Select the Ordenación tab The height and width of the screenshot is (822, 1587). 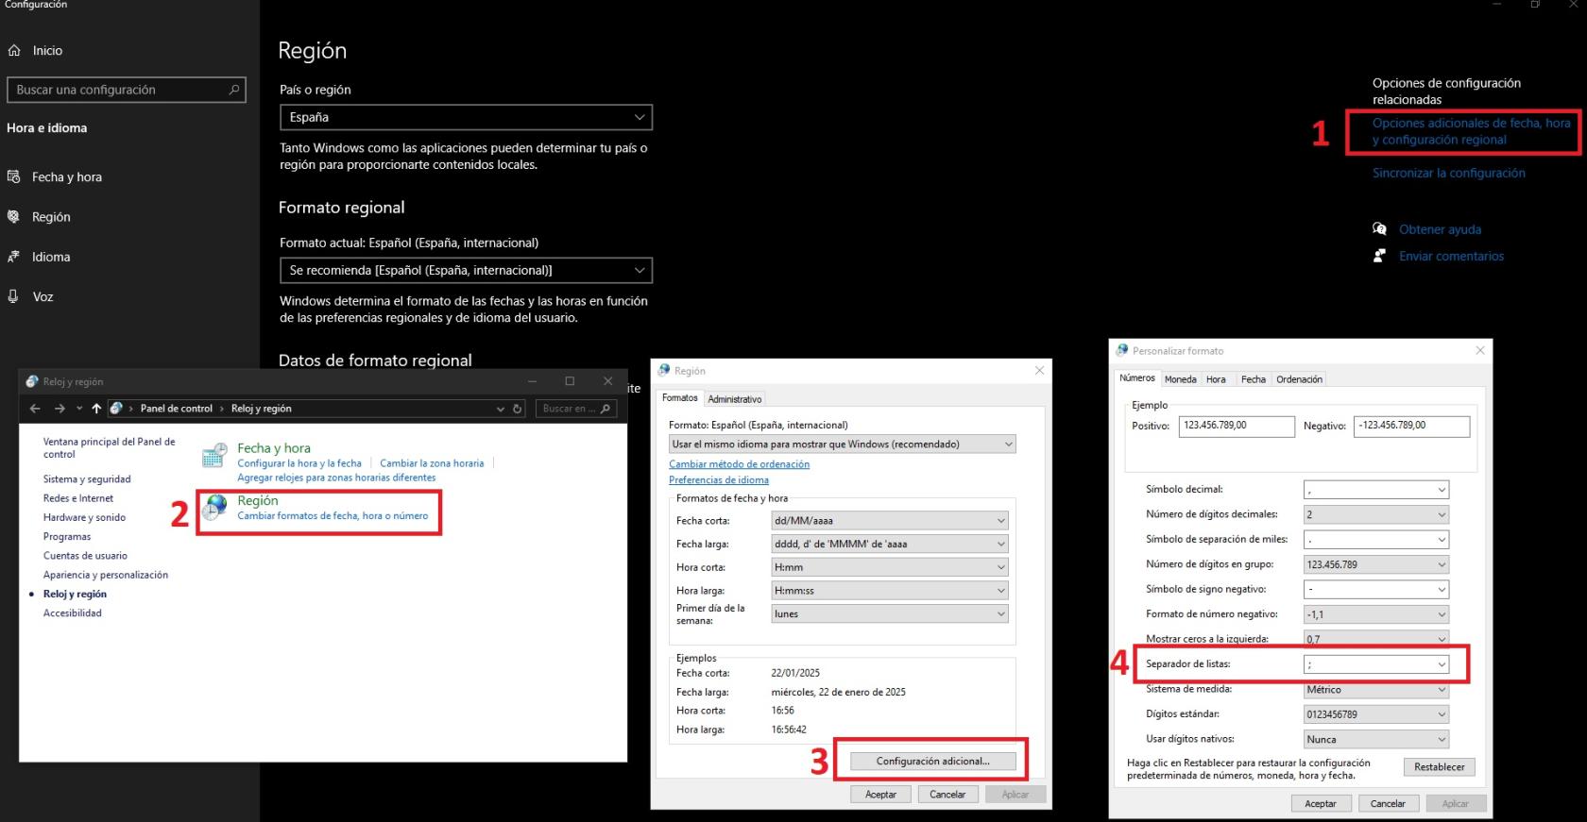pos(1299,379)
